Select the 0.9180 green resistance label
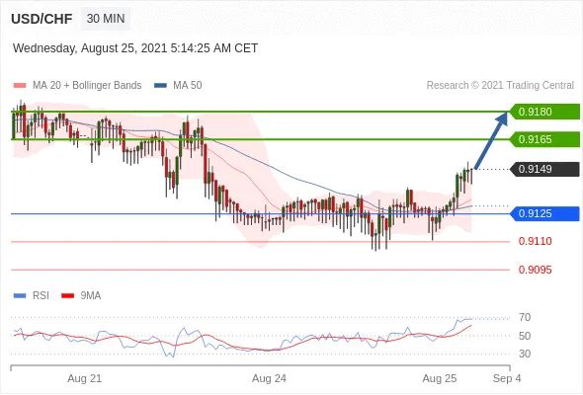The image size is (583, 395). point(544,112)
